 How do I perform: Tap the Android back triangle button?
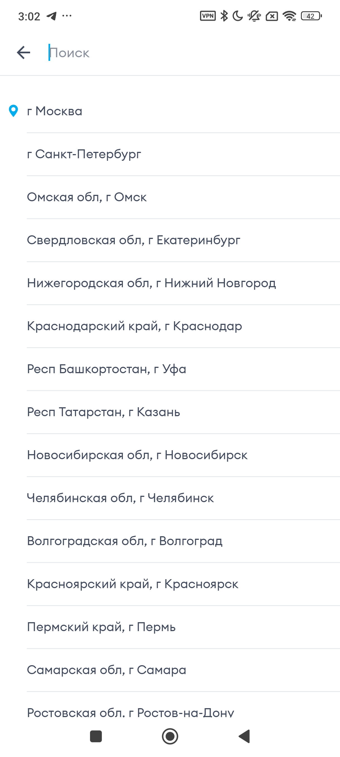[x=244, y=736]
